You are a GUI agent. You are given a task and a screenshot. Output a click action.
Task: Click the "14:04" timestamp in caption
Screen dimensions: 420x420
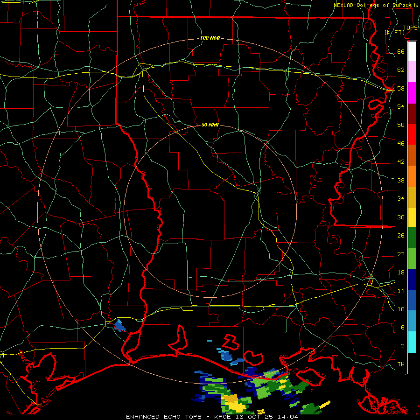click(x=288, y=417)
